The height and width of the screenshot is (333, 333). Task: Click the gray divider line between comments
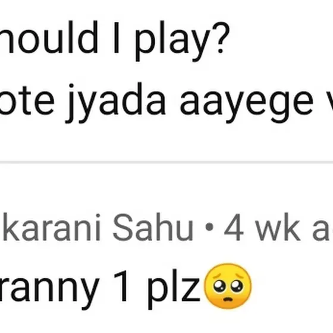166,162
